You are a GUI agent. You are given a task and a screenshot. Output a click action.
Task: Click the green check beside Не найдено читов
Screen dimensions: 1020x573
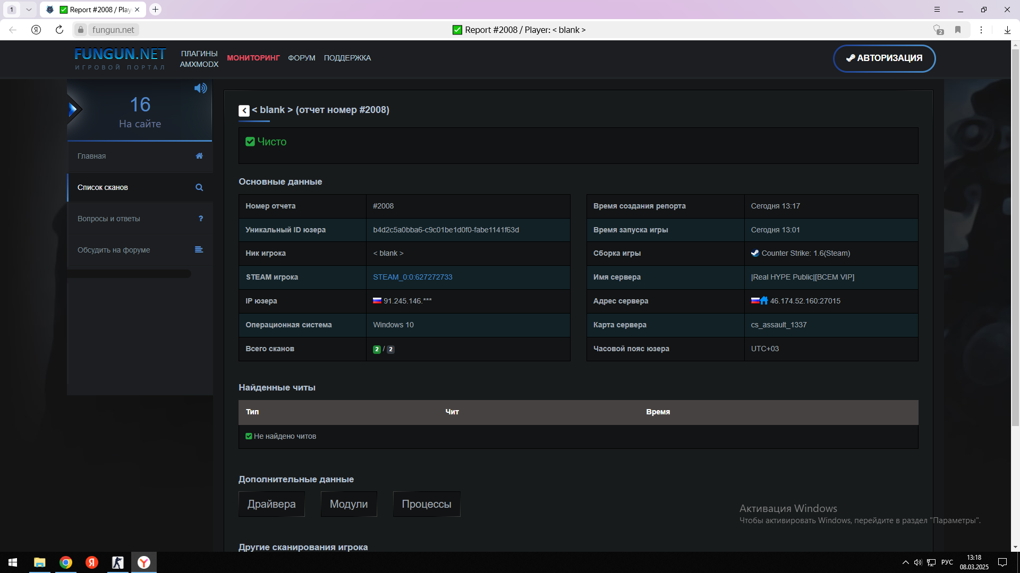coord(249,436)
